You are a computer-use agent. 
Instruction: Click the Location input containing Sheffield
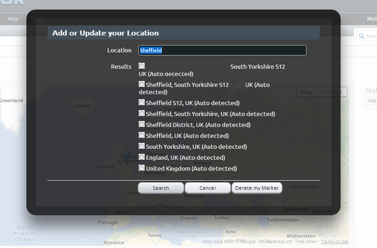[222, 50]
